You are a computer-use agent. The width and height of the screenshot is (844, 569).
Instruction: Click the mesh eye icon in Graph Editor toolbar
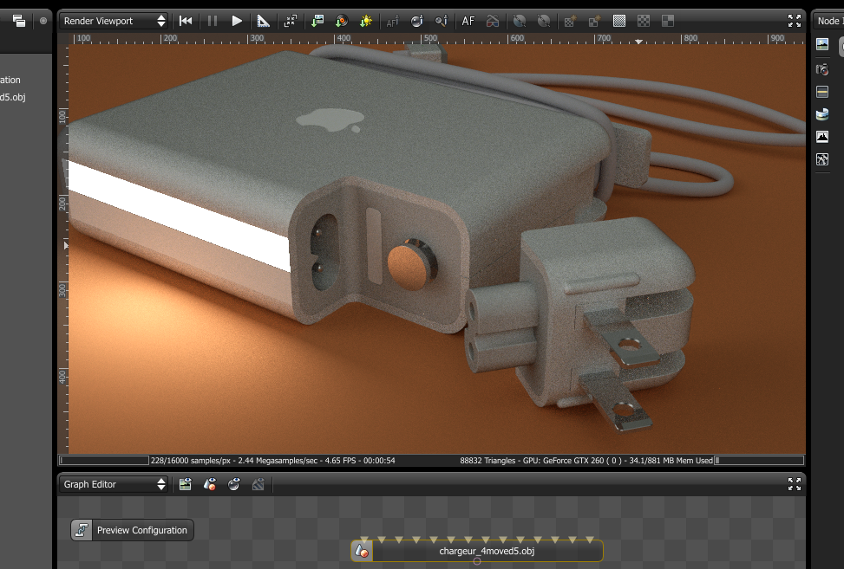click(x=209, y=484)
